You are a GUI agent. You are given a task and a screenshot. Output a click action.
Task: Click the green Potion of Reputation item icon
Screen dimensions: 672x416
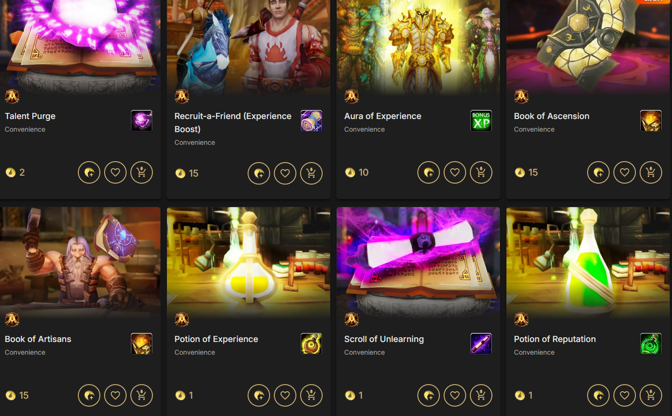(651, 344)
